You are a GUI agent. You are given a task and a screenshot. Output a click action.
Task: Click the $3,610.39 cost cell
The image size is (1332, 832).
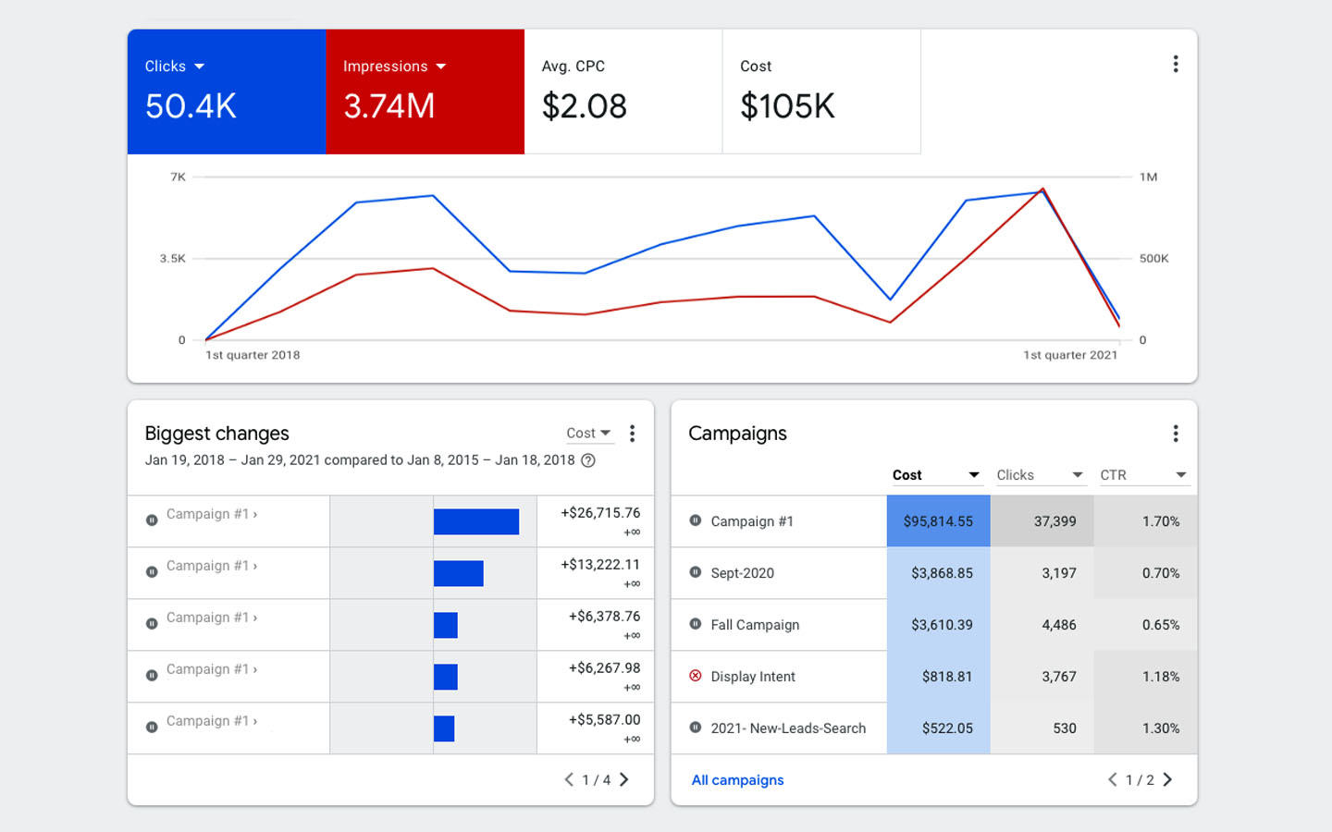938,625
